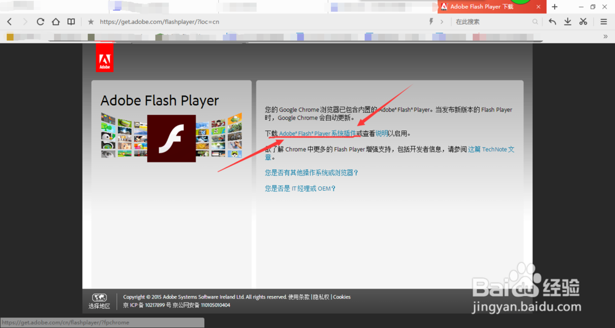The image size is (615, 328).
Task: Bookmark this page with the star icon
Action: pyautogui.click(x=90, y=22)
